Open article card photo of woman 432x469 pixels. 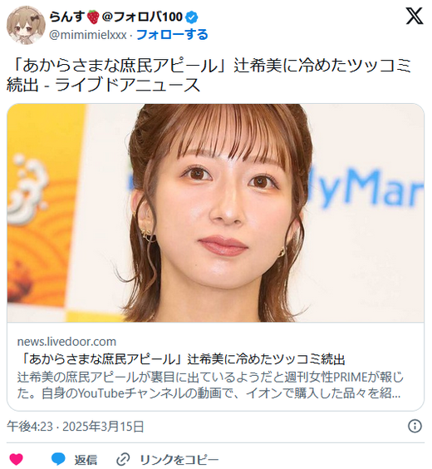[215, 213]
